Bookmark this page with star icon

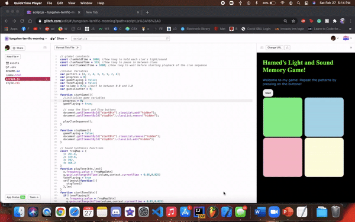(293, 21)
